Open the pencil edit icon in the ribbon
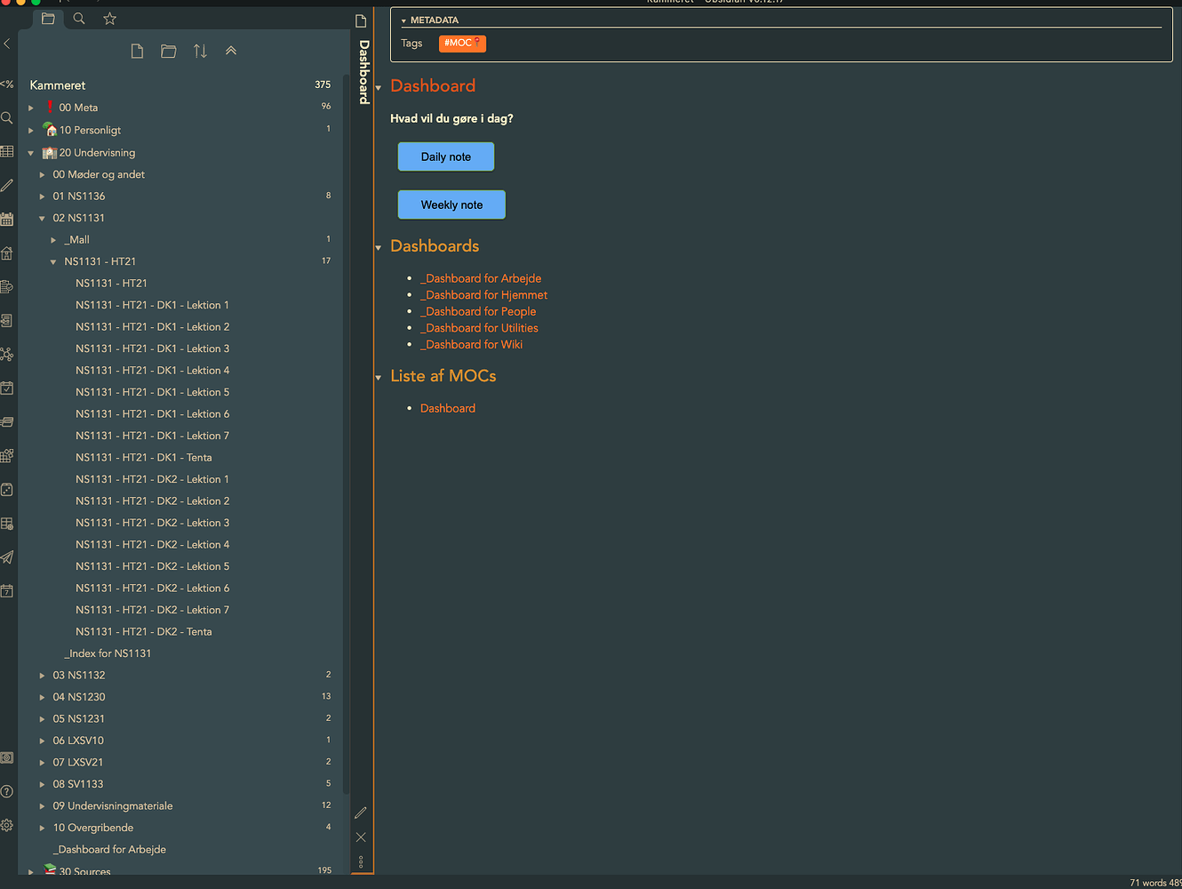1182x889 pixels. 7,185
